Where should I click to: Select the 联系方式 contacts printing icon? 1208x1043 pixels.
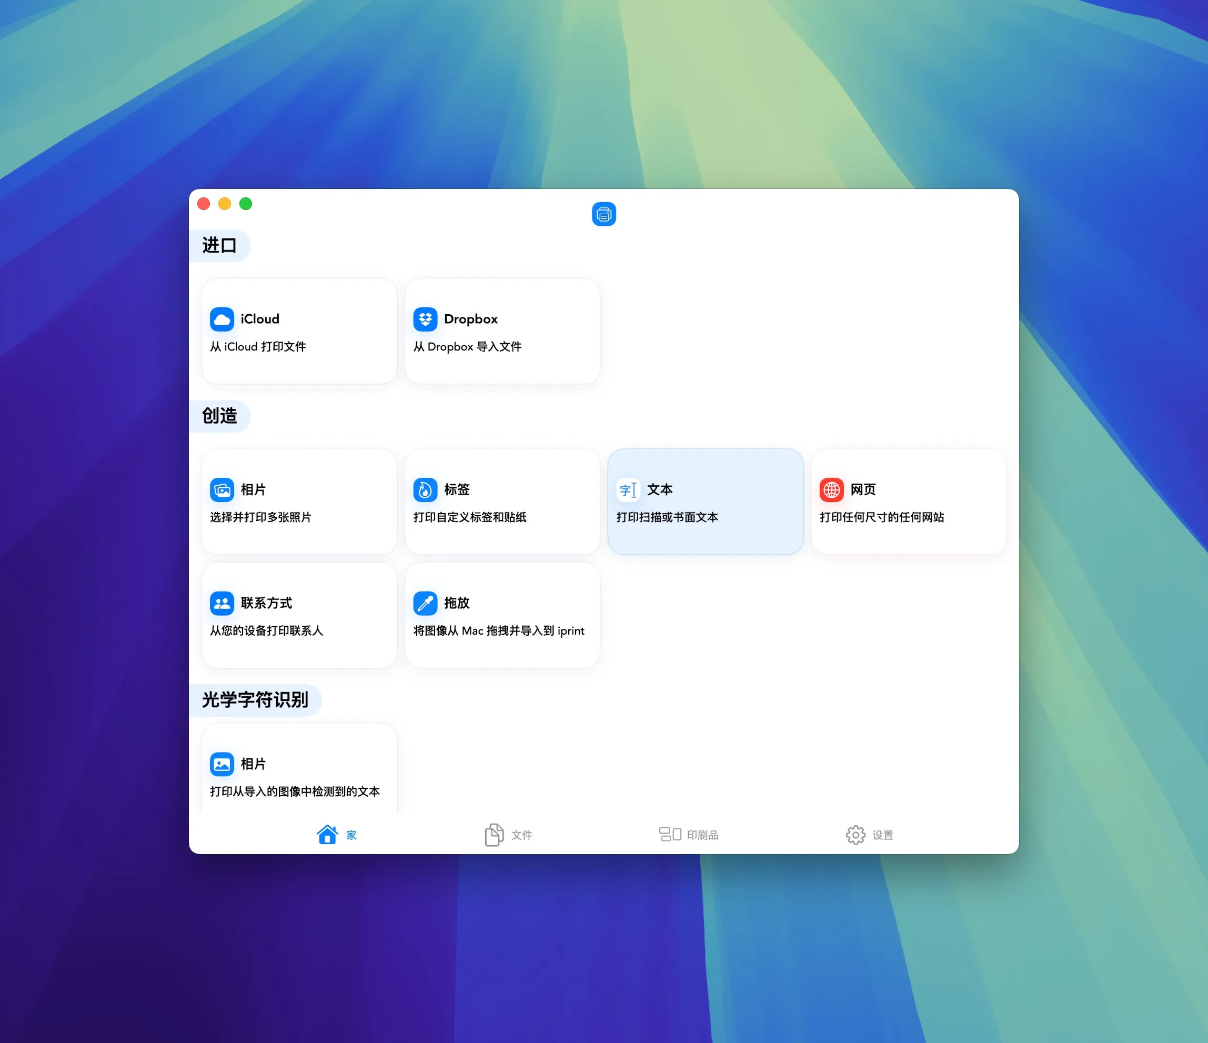[x=222, y=604]
